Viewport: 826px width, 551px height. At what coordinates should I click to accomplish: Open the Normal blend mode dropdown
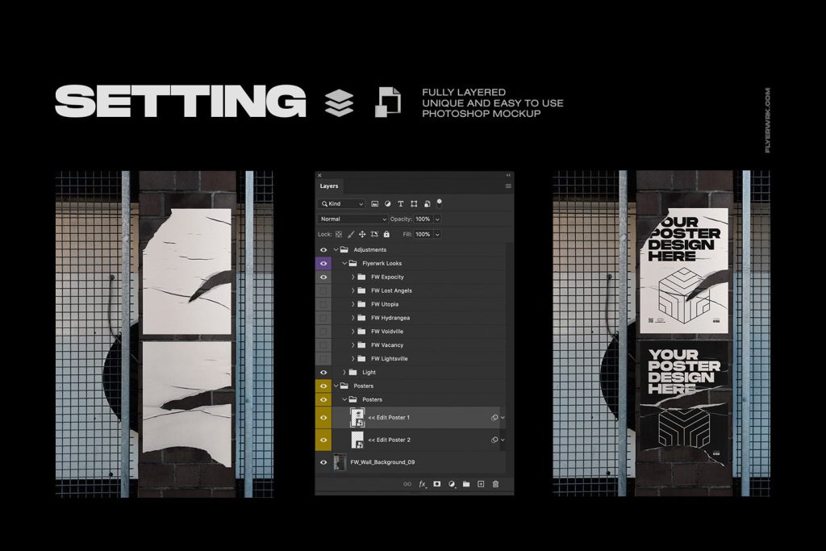click(353, 219)
